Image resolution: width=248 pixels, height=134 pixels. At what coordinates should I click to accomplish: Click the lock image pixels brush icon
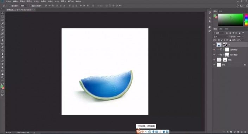point(222,40)
